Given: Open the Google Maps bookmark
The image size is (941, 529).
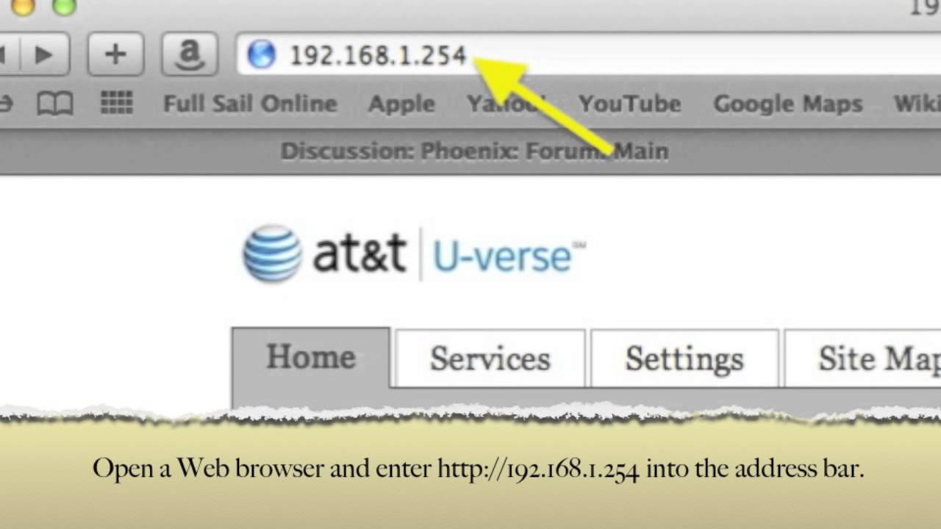Looking at the screenshot, I should coord(788,104).
